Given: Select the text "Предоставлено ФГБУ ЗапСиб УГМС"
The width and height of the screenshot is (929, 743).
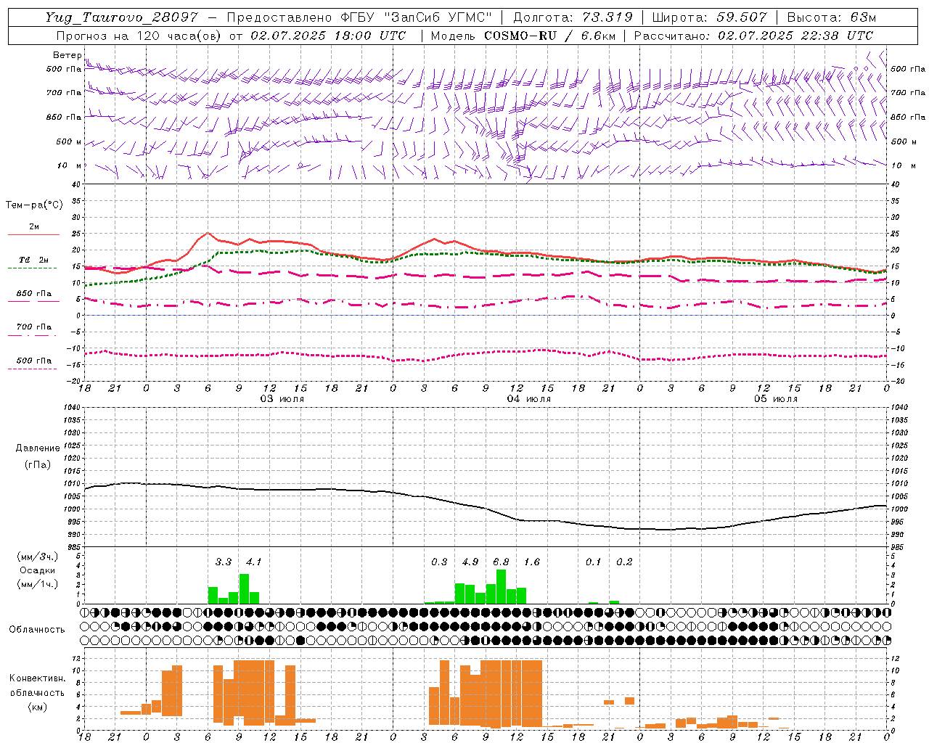Looking at the screenshot, I should tap(359, 17).
